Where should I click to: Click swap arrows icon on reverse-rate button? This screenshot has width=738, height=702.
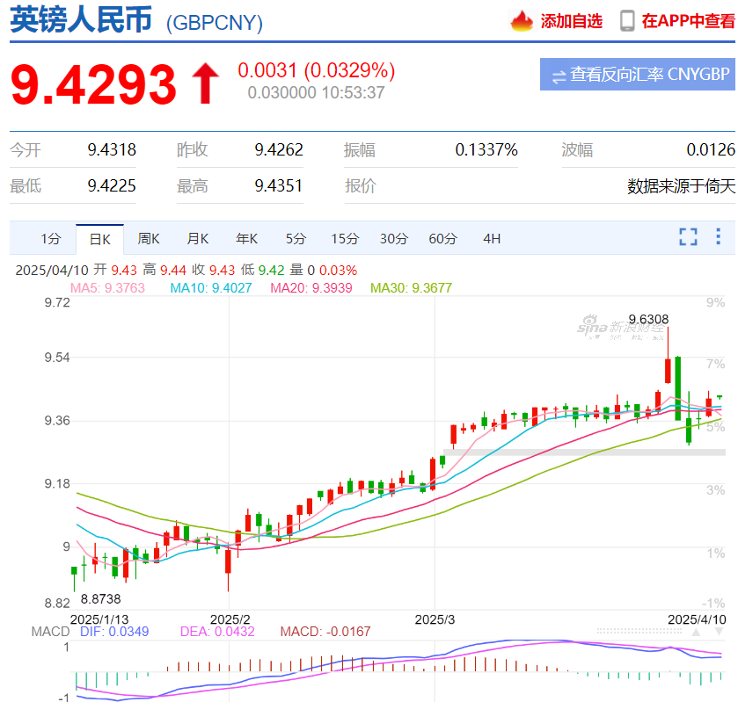point(559,76)
